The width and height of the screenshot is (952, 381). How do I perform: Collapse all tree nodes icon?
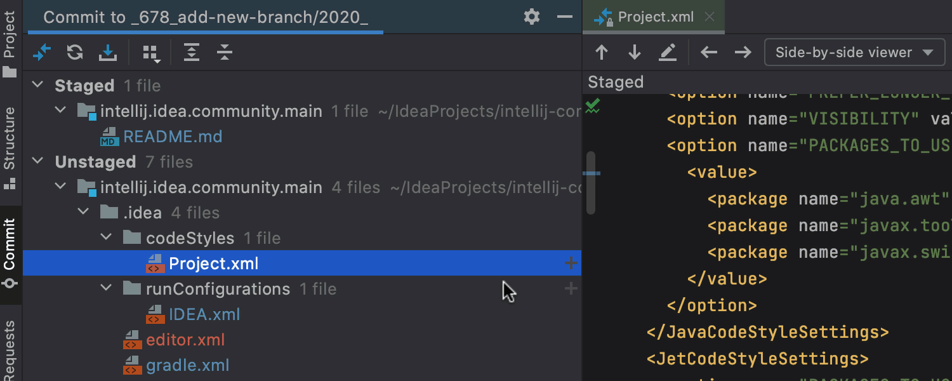click(224, 53)
